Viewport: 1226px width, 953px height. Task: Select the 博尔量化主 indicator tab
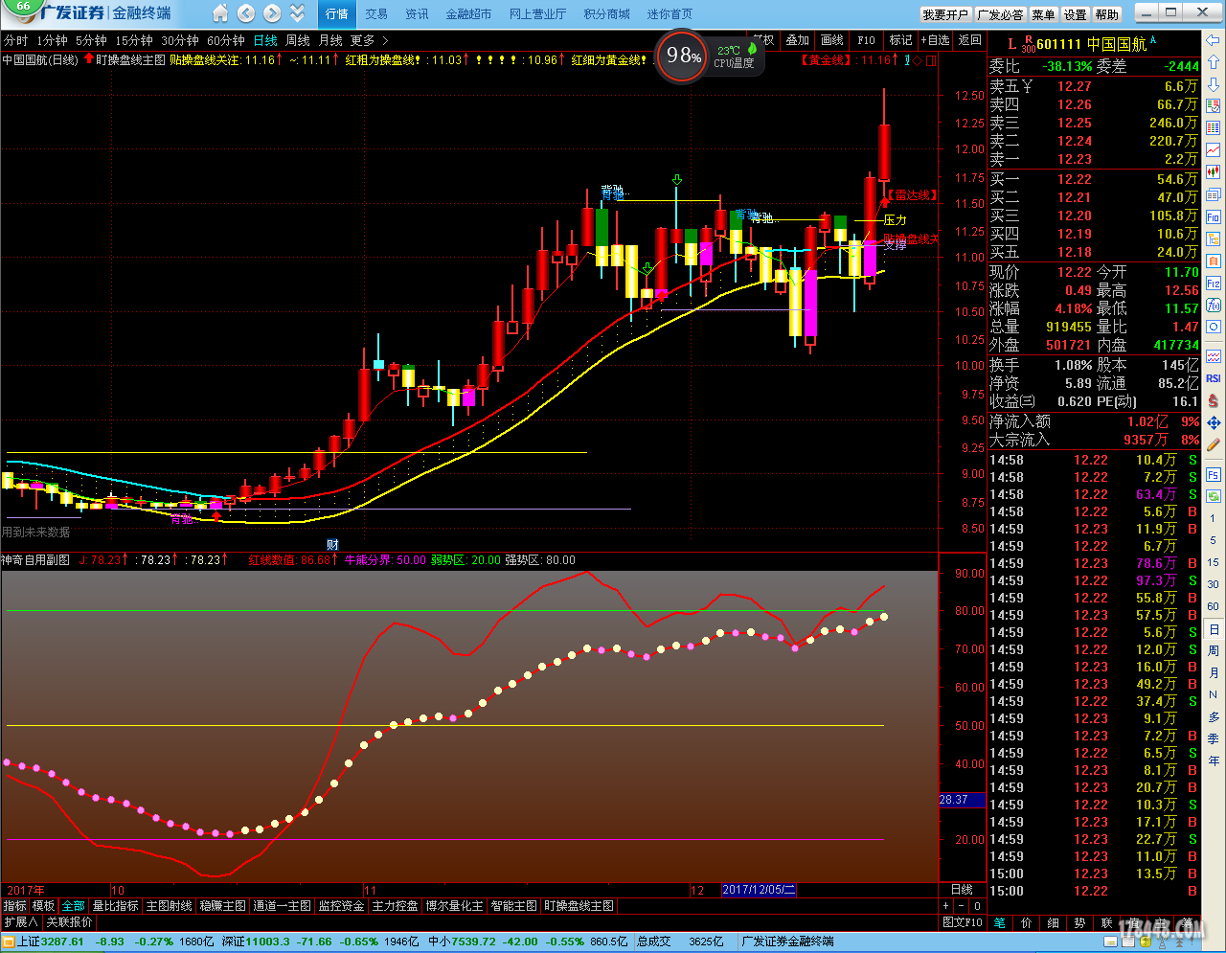click(x=454, y=905)
